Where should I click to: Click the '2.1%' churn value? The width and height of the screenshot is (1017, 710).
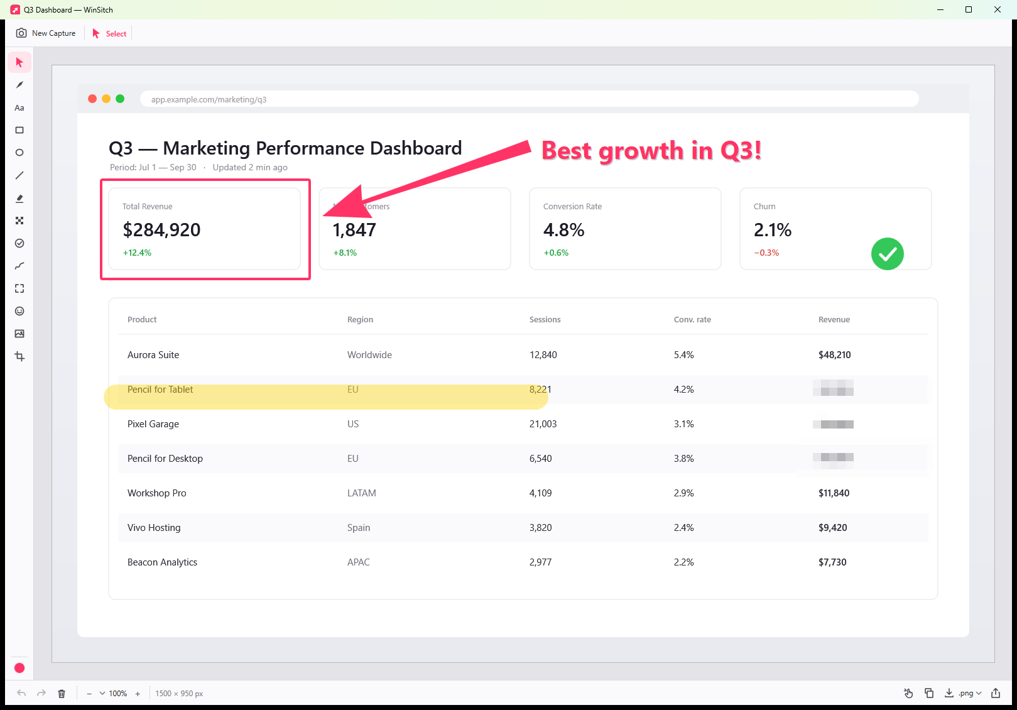(773, 230)
